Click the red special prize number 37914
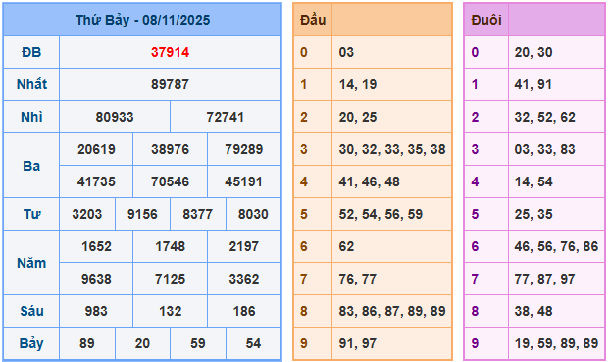609x362 pixels. point(170,52)
